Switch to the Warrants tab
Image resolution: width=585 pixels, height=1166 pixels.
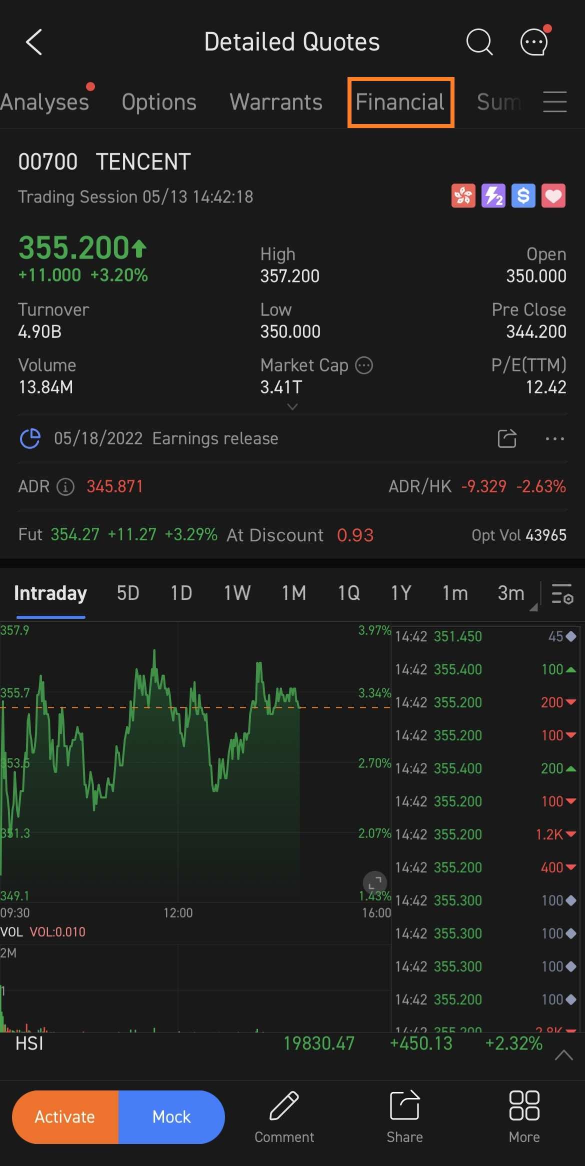(x=276, y=102)
